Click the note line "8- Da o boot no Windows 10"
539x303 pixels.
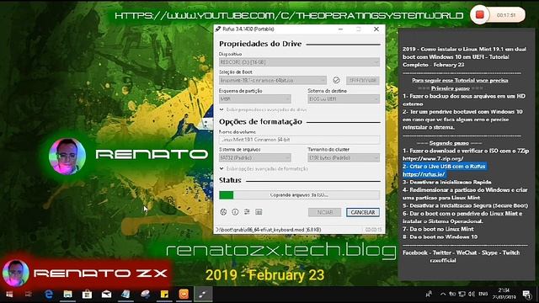coord(440,237)
